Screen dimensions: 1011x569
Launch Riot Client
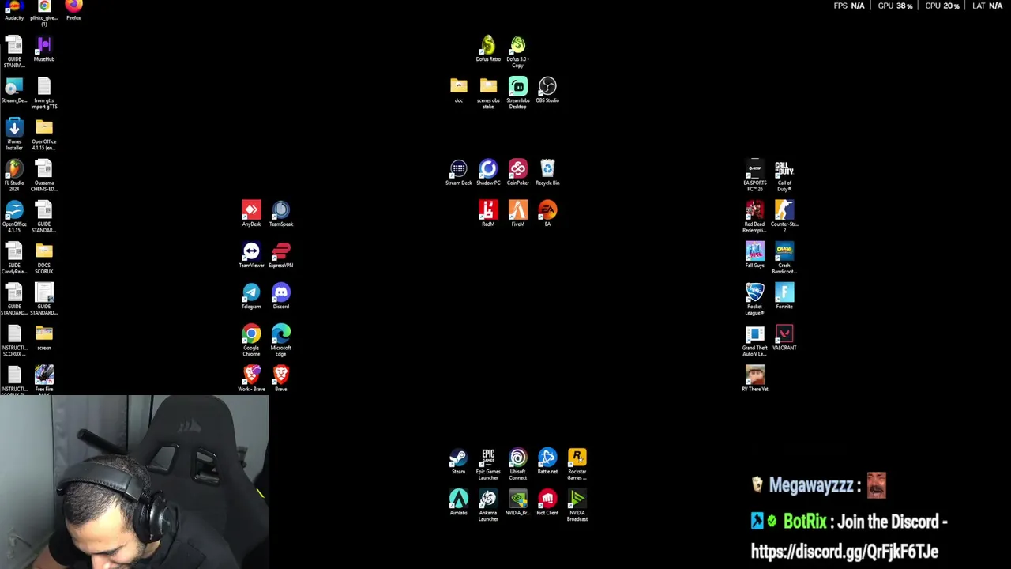tap(547, 502)
